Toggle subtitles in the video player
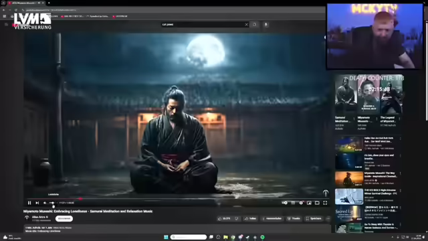428x241 pixels. (x=293, y=203)
